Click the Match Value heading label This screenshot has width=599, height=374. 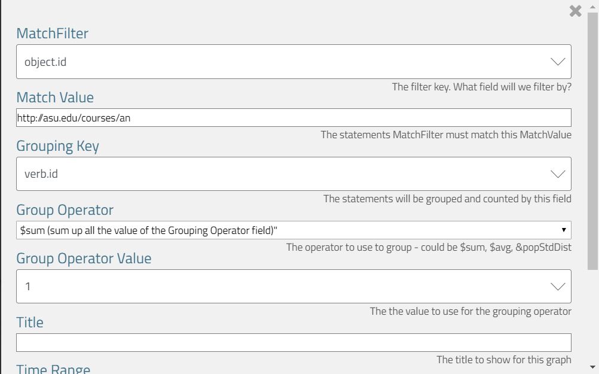[55, 98]
